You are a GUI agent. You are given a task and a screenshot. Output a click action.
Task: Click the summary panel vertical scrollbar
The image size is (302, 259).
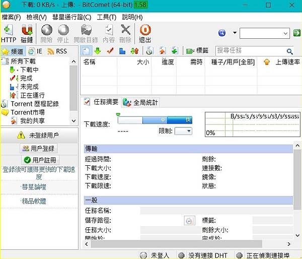pos(297,179)
